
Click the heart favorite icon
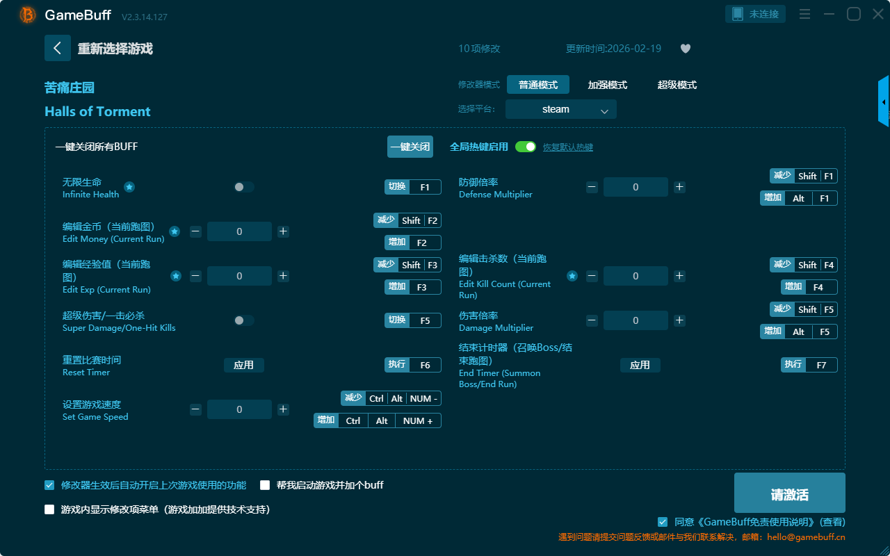point(685,49)
